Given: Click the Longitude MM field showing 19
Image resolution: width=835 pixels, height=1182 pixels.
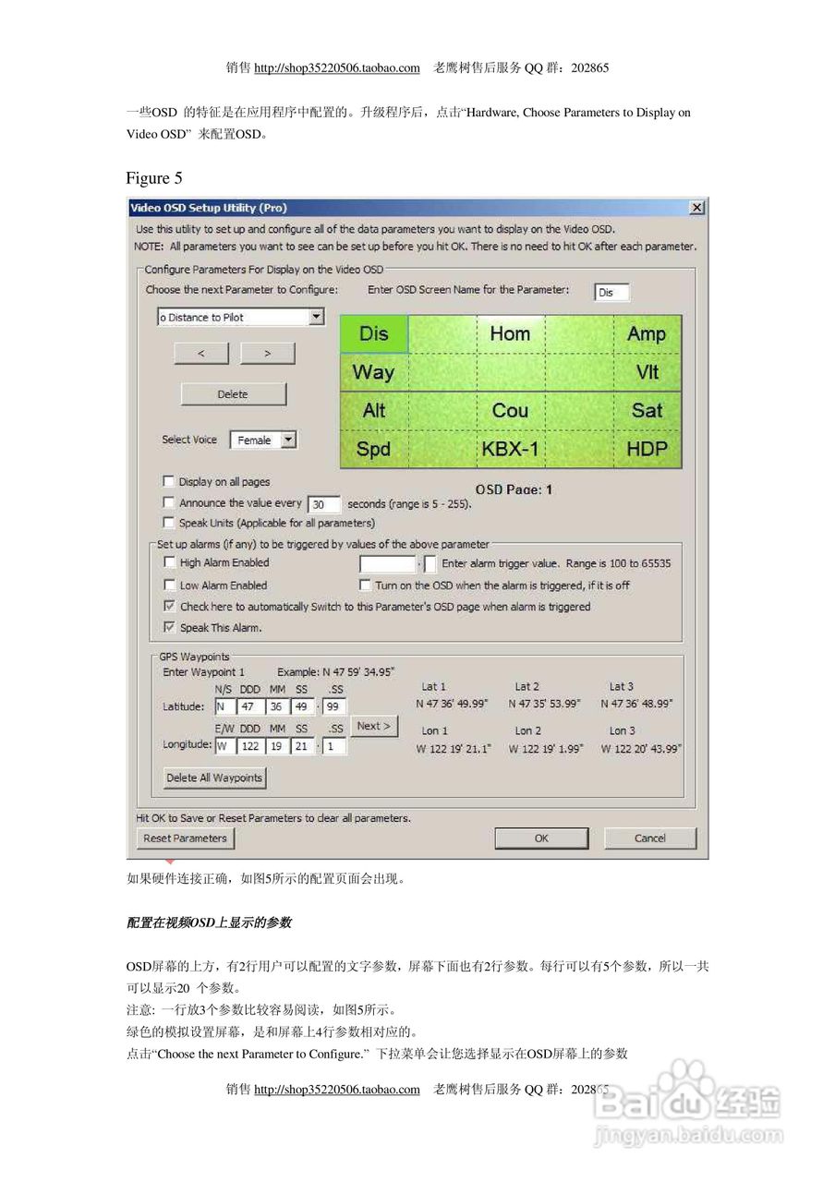Looking at the screenshot, I should [x=276, y=745].
